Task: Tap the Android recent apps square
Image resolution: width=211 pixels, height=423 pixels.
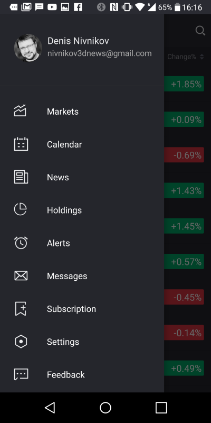Action: (x=161, y=408)
